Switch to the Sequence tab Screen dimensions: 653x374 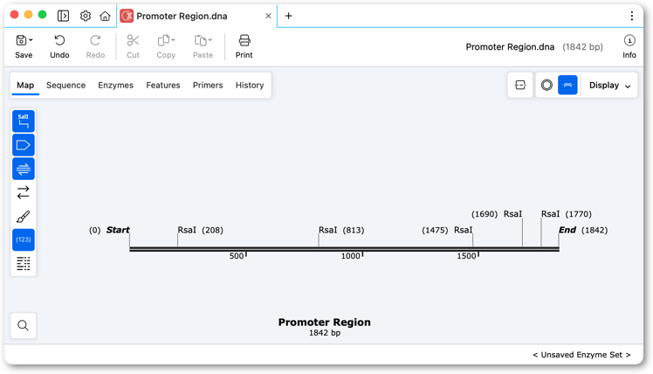click(x=65, y=85)
